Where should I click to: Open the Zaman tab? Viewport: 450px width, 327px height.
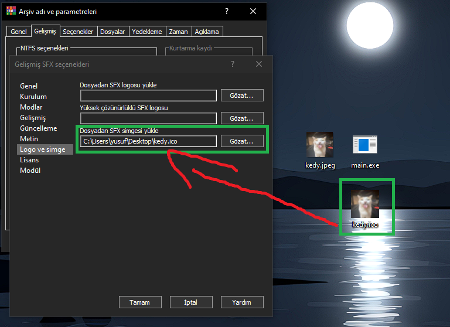[178, 32]
